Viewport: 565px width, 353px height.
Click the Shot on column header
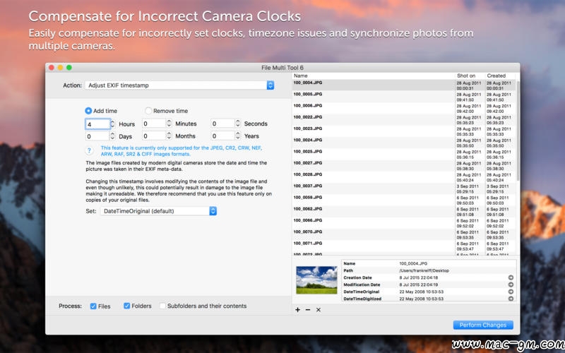[x=466, y=76]
